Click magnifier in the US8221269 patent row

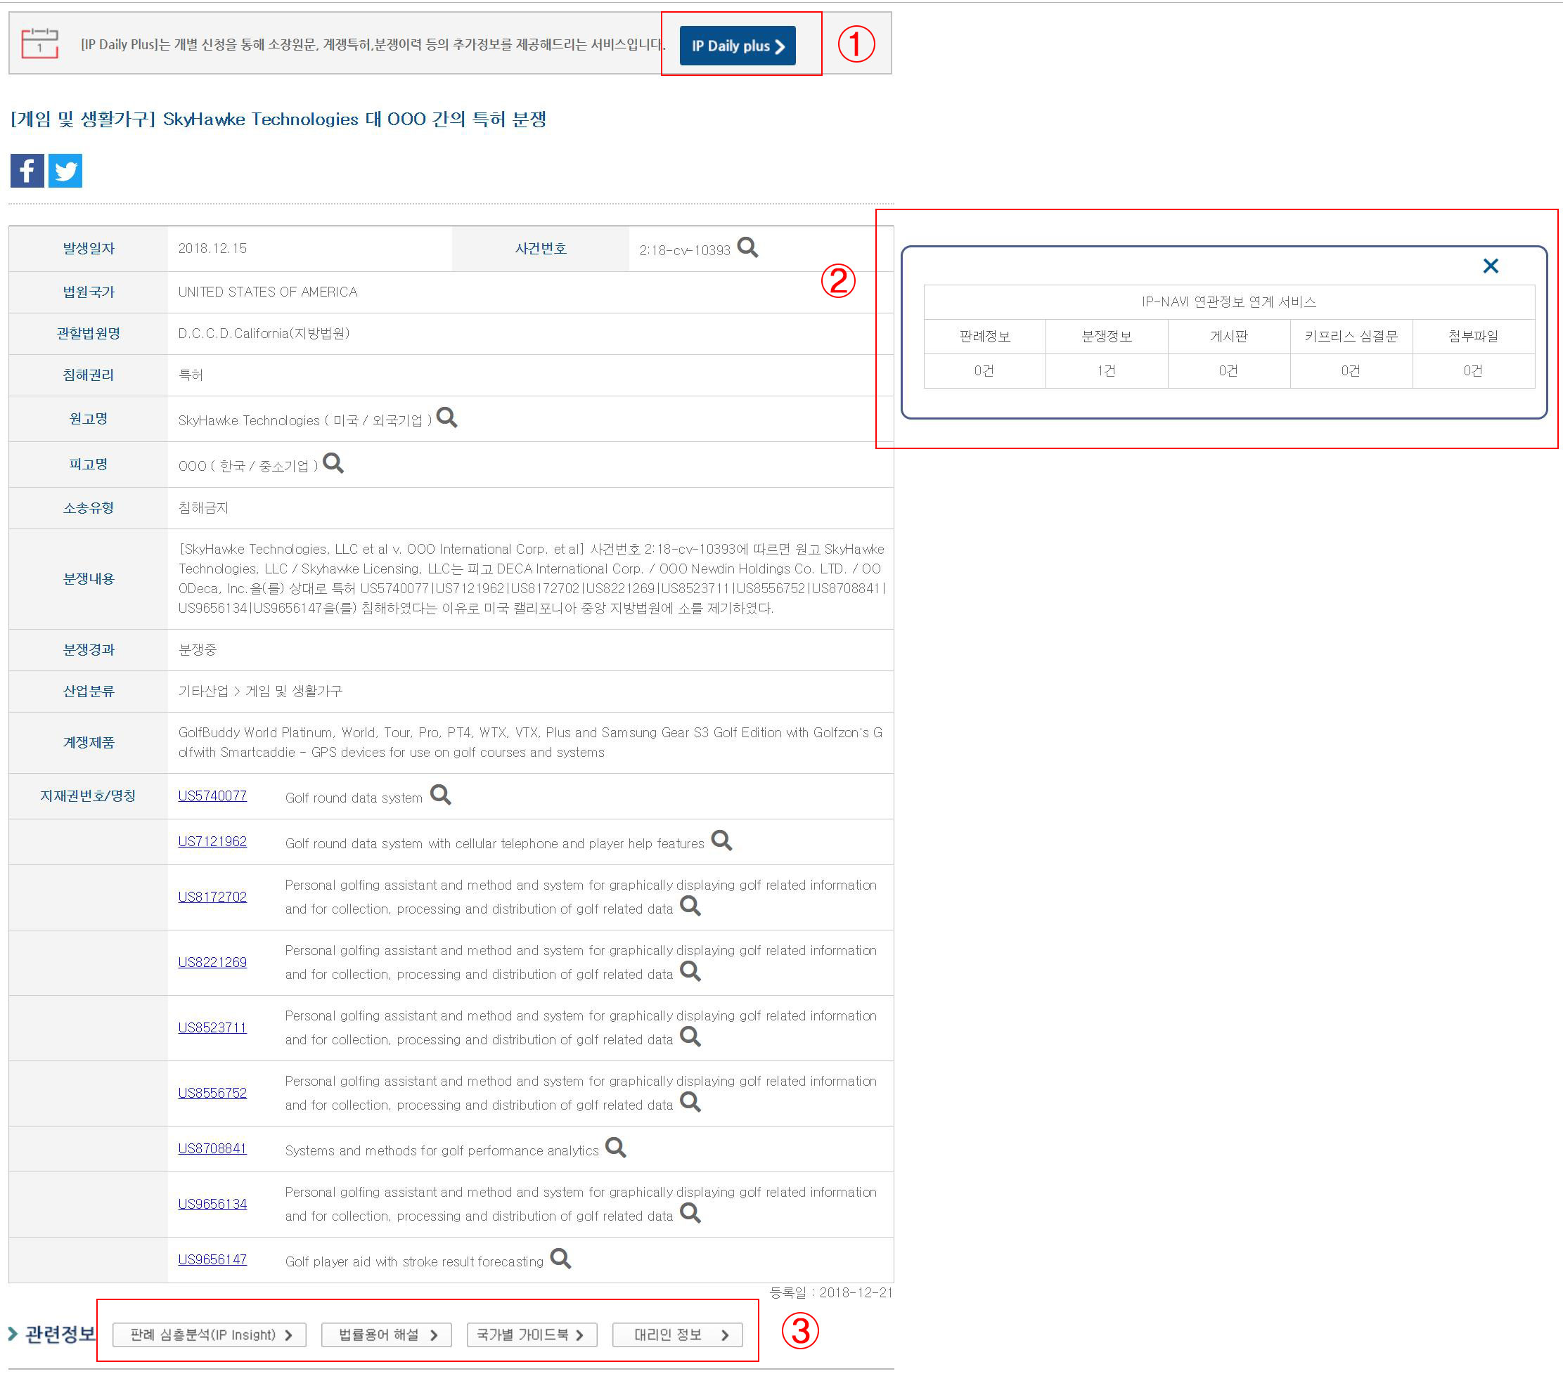(x=690, y=972)
